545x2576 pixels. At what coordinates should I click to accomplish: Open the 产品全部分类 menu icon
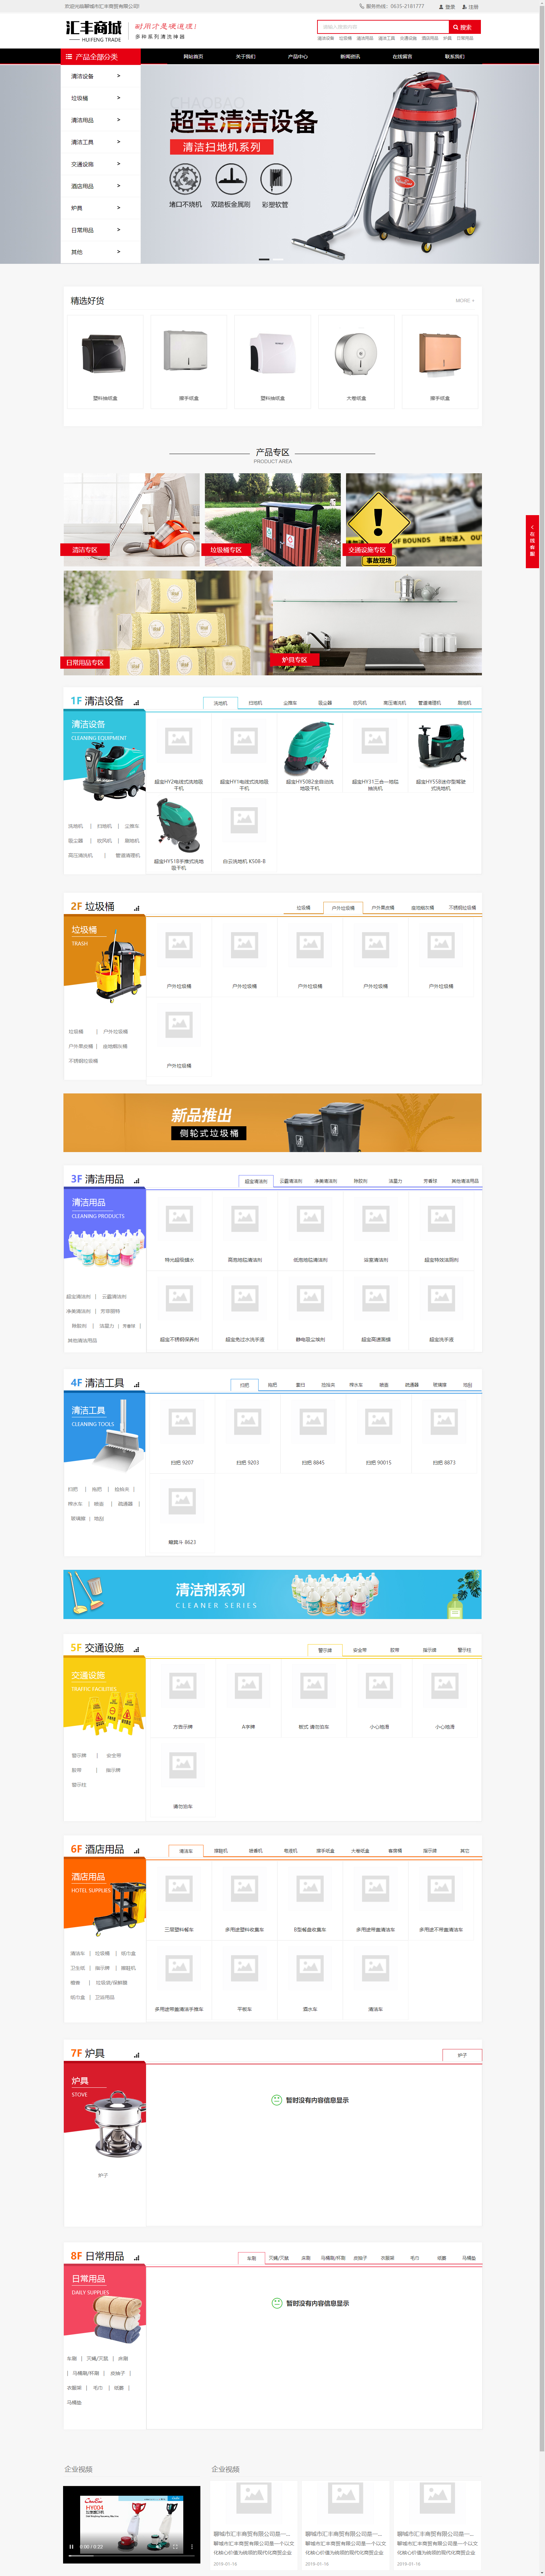click(x=69, y=57)
